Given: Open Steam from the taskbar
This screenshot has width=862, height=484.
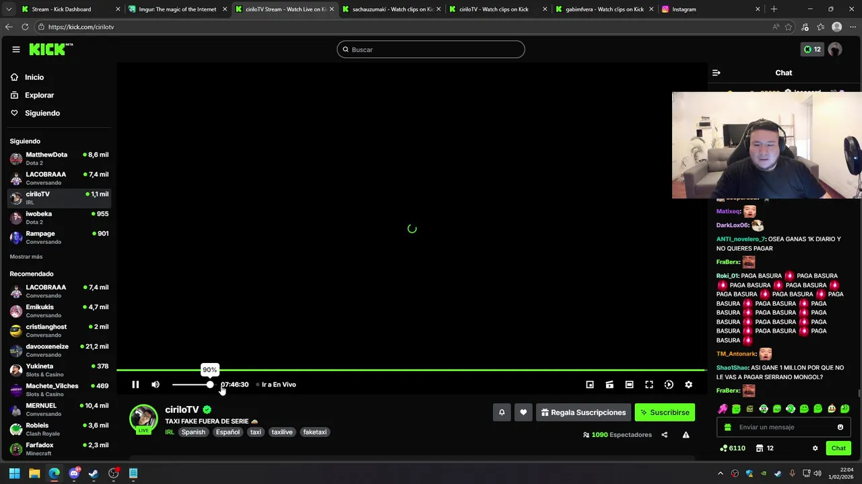Looking at the screenshot, I should point(94,473).
